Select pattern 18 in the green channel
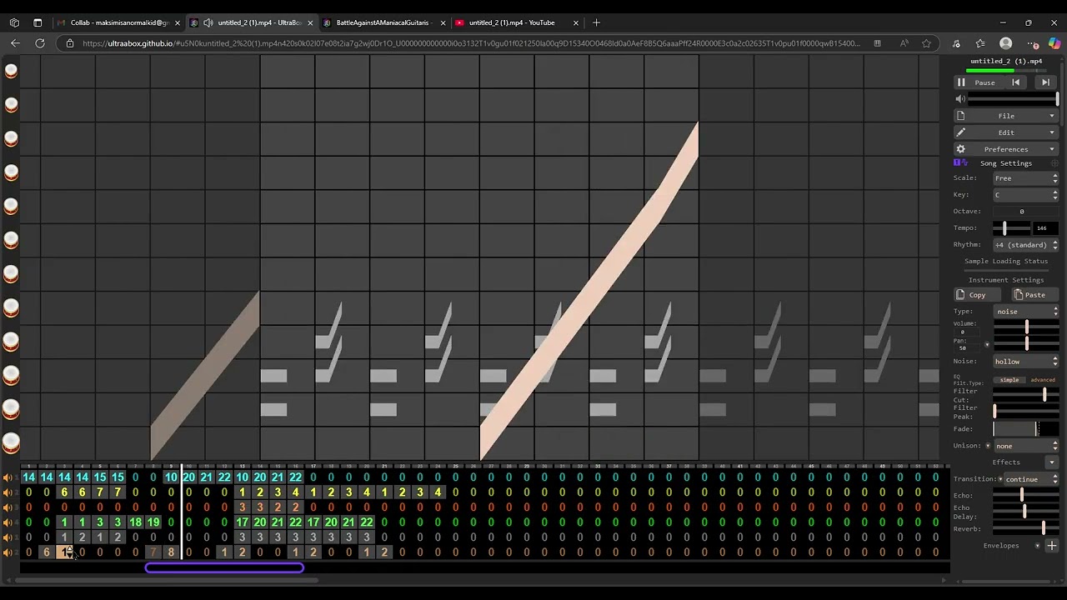This screenshot has height=600, width=1067. click(135, 522)
